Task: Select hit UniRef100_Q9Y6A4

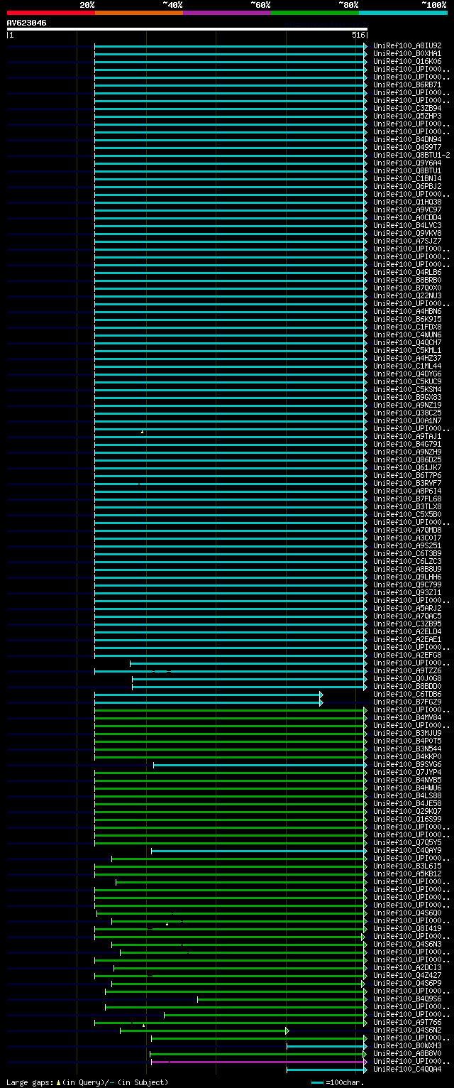Action: 407,163
